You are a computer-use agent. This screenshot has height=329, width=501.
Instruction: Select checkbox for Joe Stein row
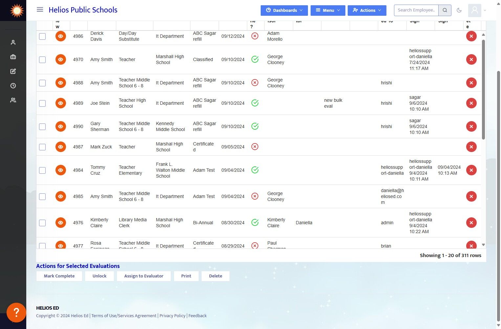(42, 103)
